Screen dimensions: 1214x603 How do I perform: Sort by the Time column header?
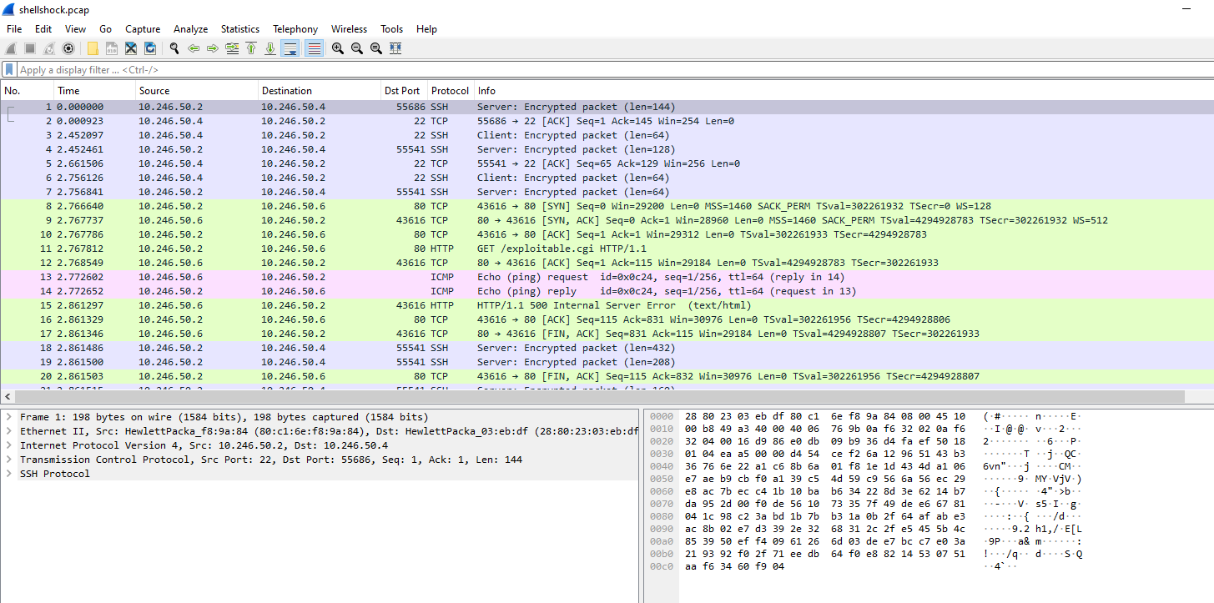click(x=95, y=91)
